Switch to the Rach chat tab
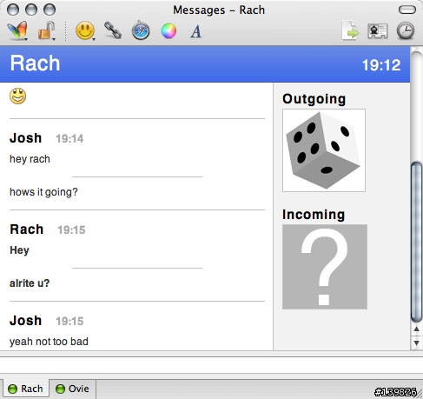Viewport: 423px width, 399px height. [25, 389]
